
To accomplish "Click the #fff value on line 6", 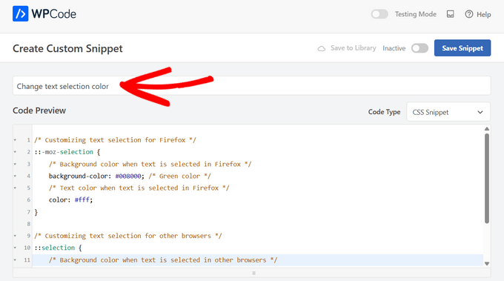I will click(x=82, y=200).
